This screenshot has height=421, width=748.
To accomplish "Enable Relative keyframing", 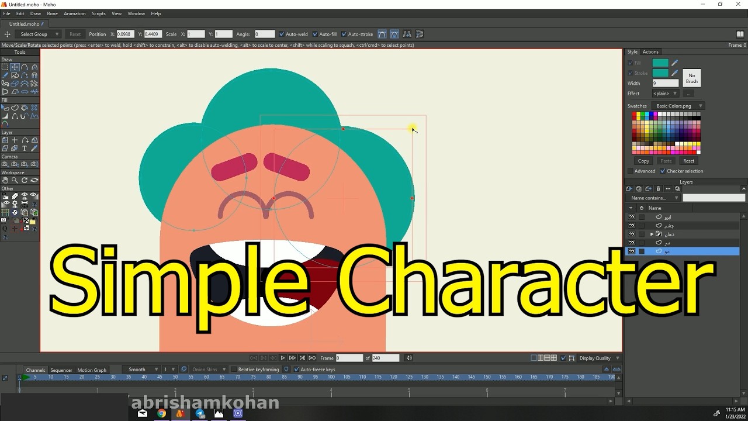I will 234,370.
